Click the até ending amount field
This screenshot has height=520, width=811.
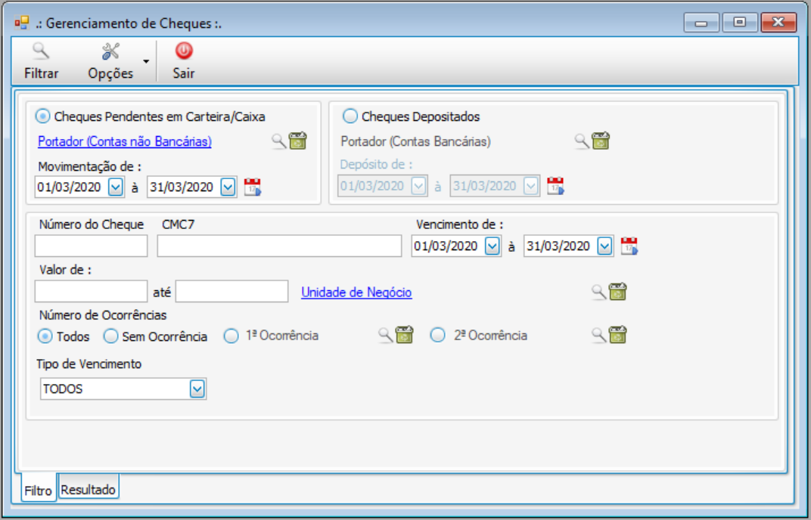(x=231, y=292)
